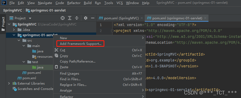Expand External Libraries node

coord(9,84)
